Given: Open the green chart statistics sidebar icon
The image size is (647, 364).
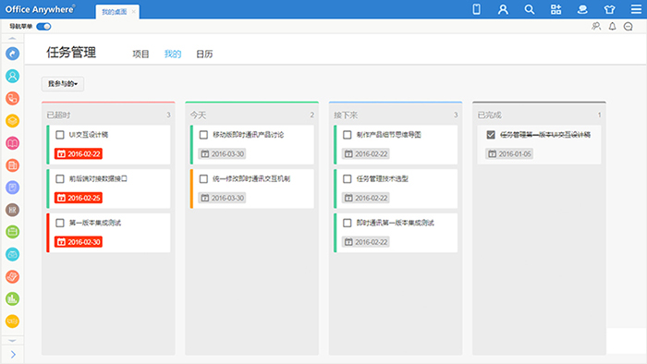Looking at the screenshot, I should (x=12, y=298).
